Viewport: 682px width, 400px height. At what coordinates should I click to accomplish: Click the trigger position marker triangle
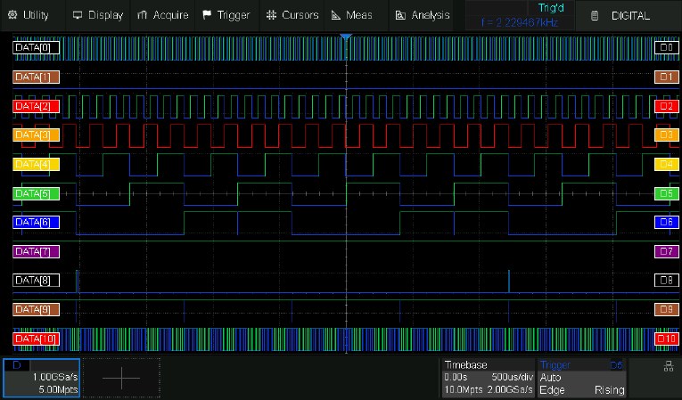pos(346,37)
